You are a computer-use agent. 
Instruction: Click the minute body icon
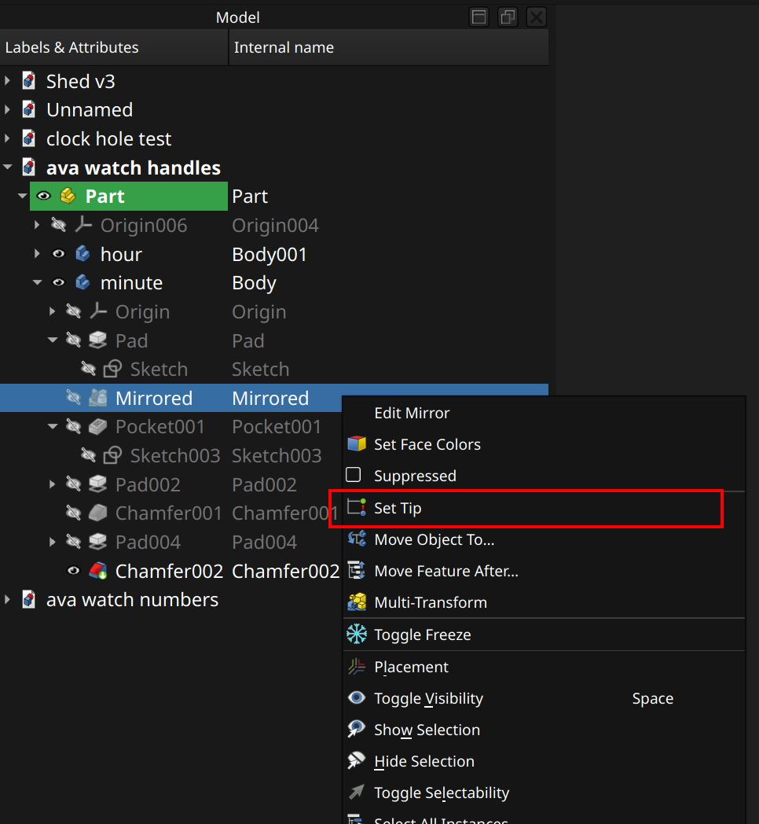click(x=82, y=283)
